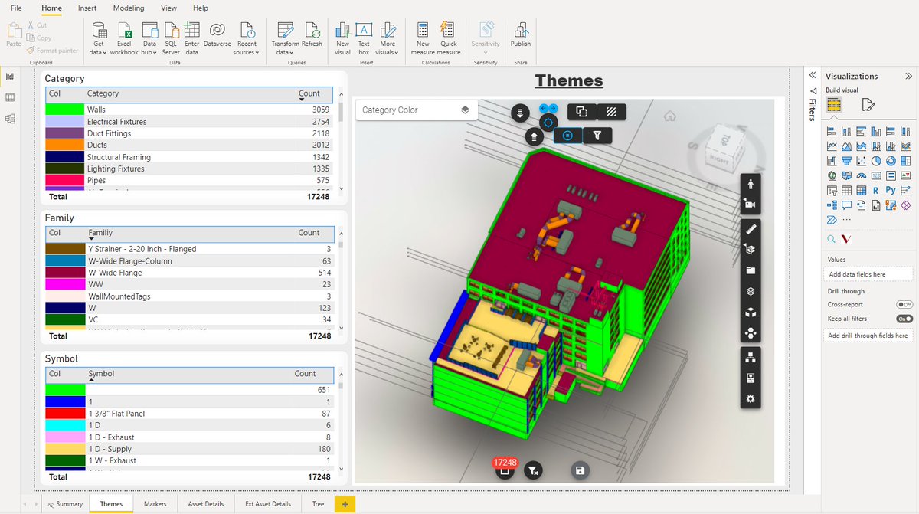The image size is (919, 514).
Task: Click the filter funnel button near the focus control
Action: [598, 135]
